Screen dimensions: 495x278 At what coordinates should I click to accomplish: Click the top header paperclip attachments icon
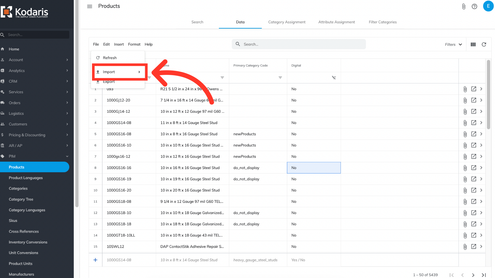[464, 6]
